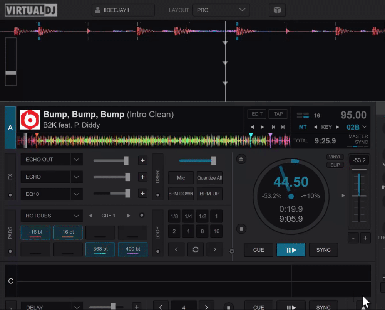This screenshot has width=385, height=310.
Task: Toggle VINYL mode
Action: (335, 157)
